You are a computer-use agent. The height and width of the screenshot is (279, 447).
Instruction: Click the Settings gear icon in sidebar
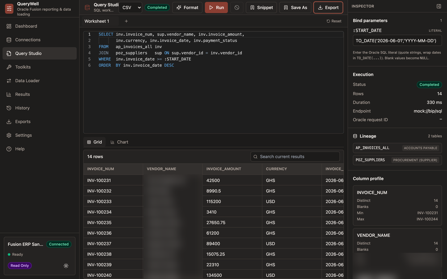pyautogui.click(x=9, y=135)
